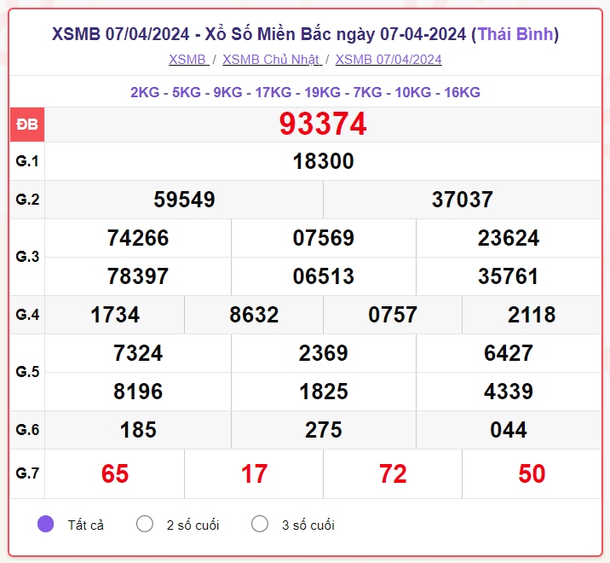The height and width of the screenshot is (563, 610).
Task: Open the 'XSMB 07/04/2024' breadcrumb link
Action: 388,60
